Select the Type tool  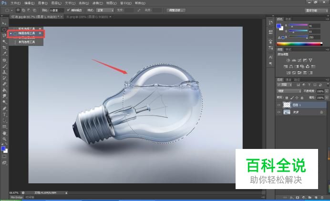4,115
